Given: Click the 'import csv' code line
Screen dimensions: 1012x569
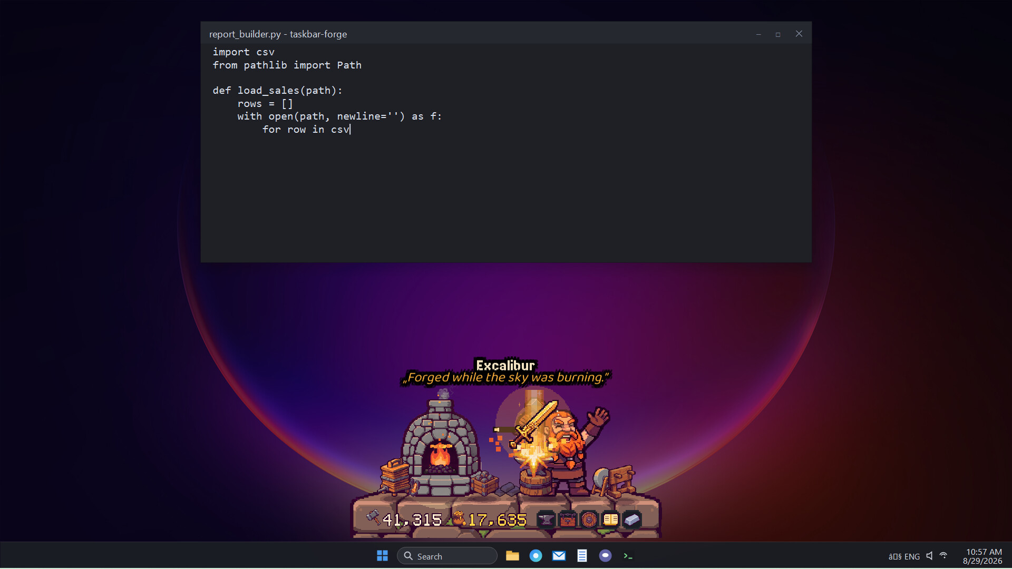Looking at the screenshot, I should (x=244, y=52).
